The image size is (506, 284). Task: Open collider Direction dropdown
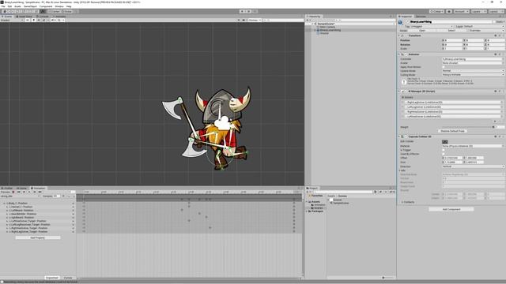pos(473,166)
